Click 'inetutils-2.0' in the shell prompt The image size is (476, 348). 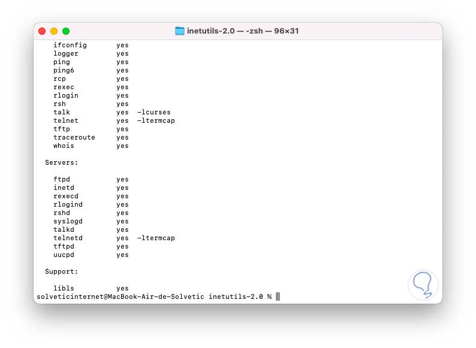pyautogui.click(x=236, y=296)
